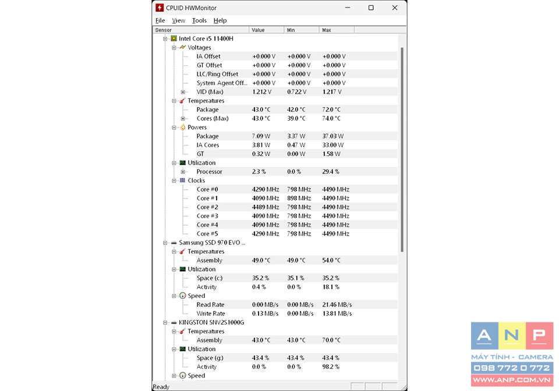Collapse the KINGSTON SNV2S1000G node
Screen dimensions: 559x391
coord(165,322)
